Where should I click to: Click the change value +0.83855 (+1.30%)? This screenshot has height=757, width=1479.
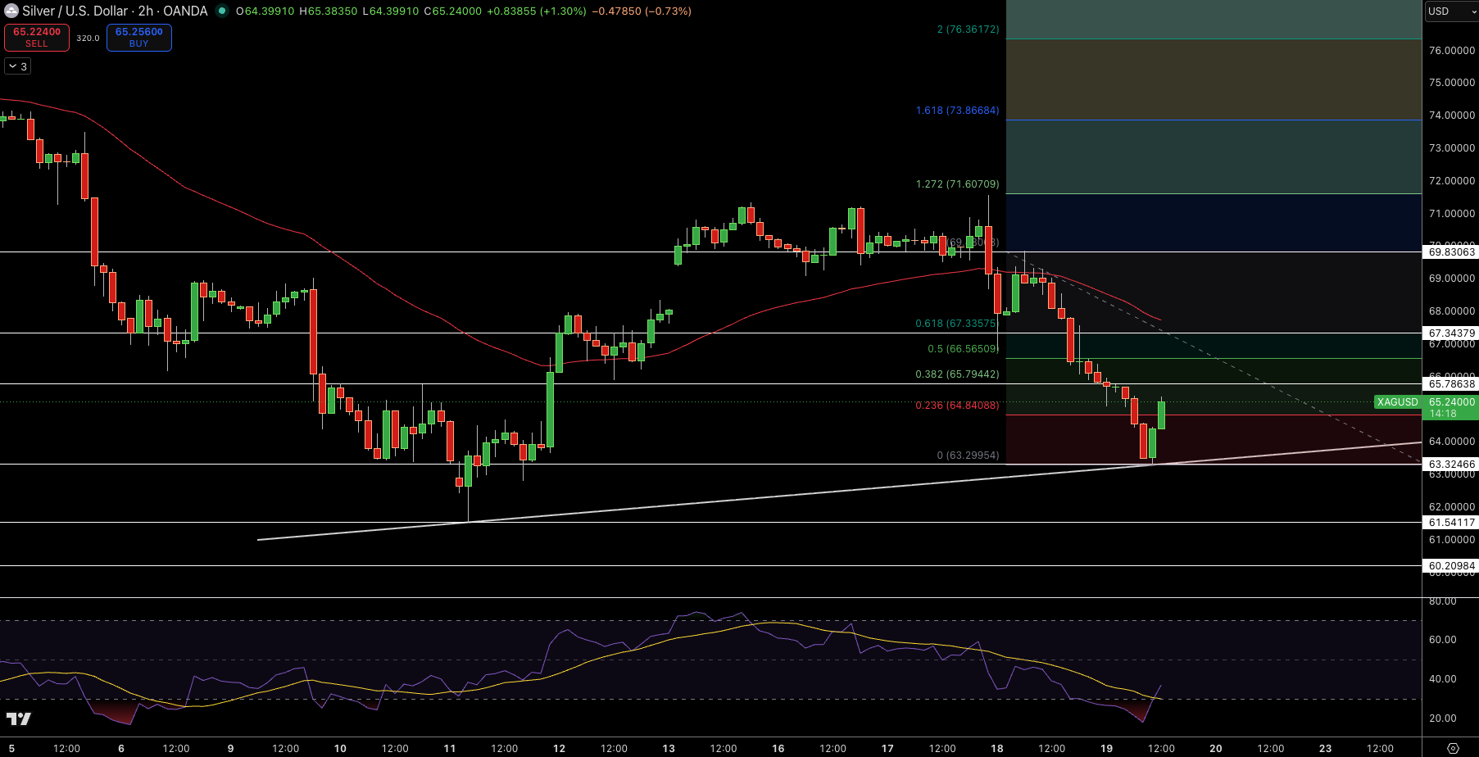[x=538, y=11]
